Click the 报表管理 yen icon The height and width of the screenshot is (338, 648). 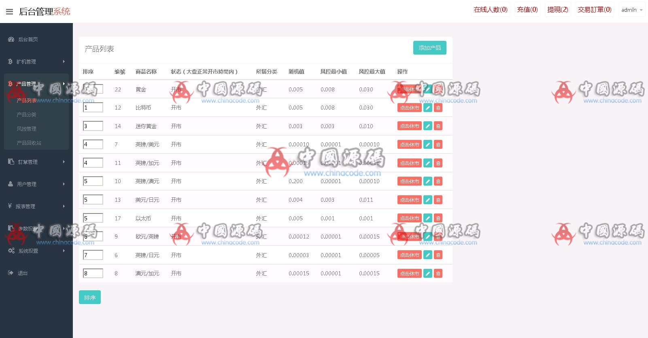pos(10,206)
